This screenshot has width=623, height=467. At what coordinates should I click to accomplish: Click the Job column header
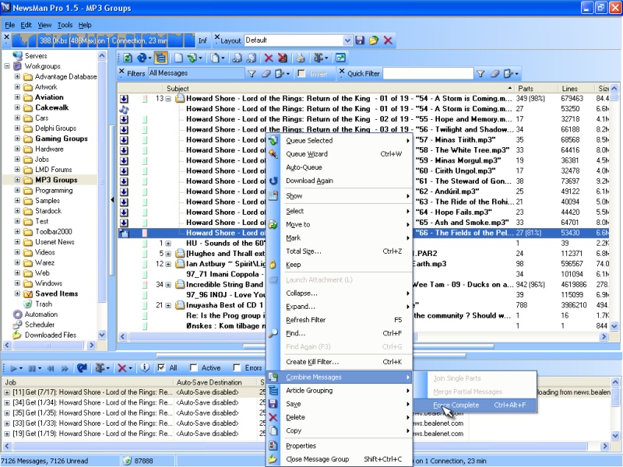87,382
